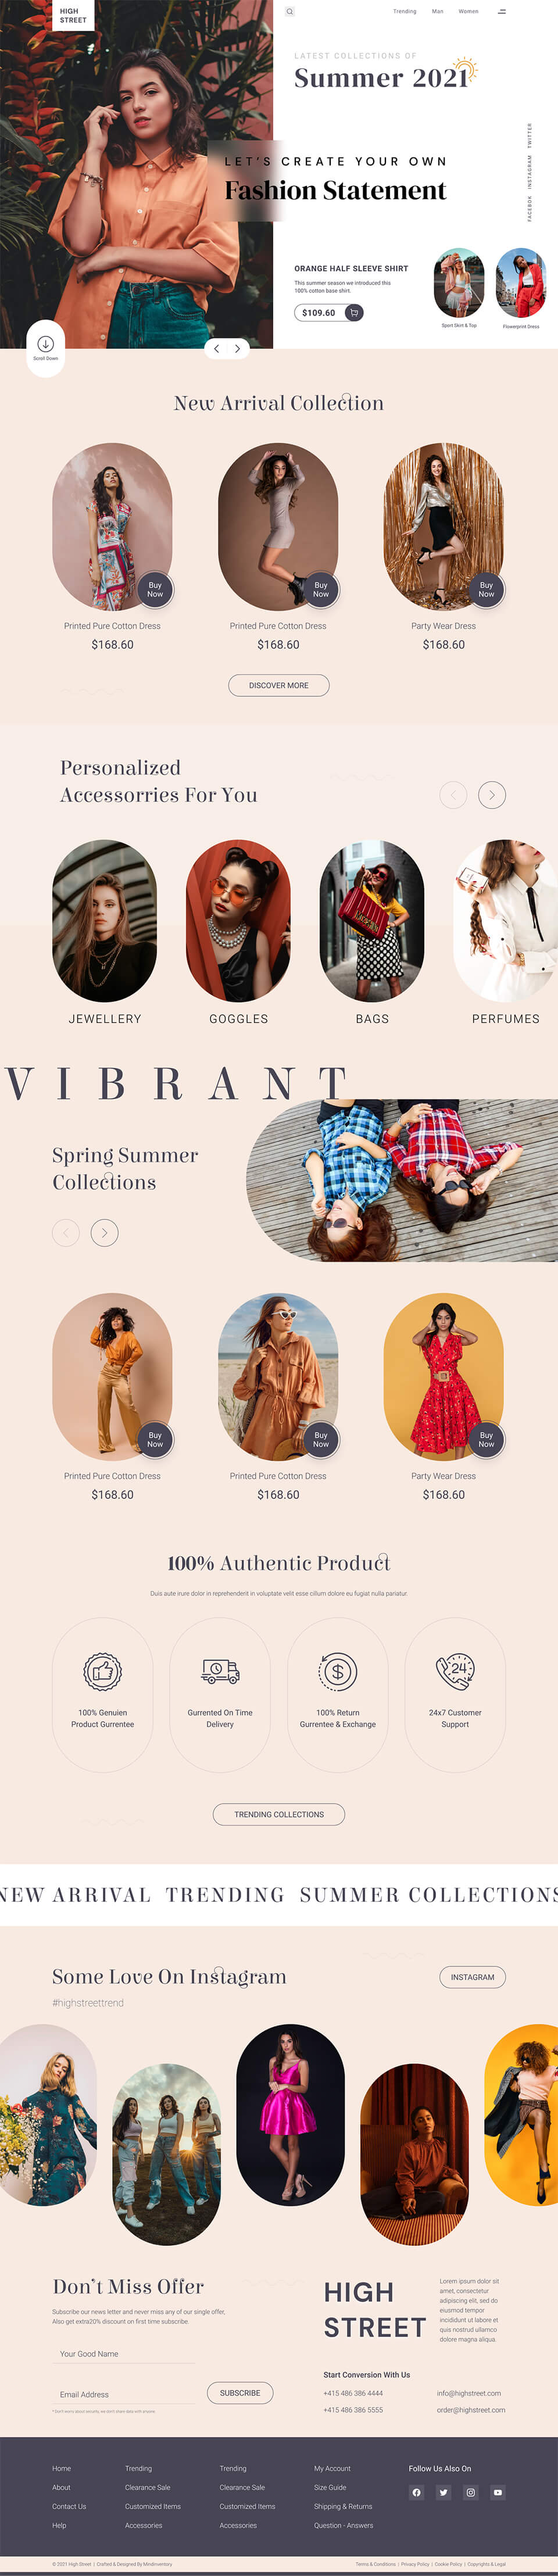
Task: Open the YouTube icon in footer
Action: pyautogui.click(x=498, y=2492)
